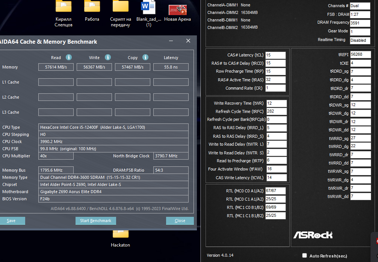Click the tRFCpb value field
378x262 pixels.
pos(277,120)
